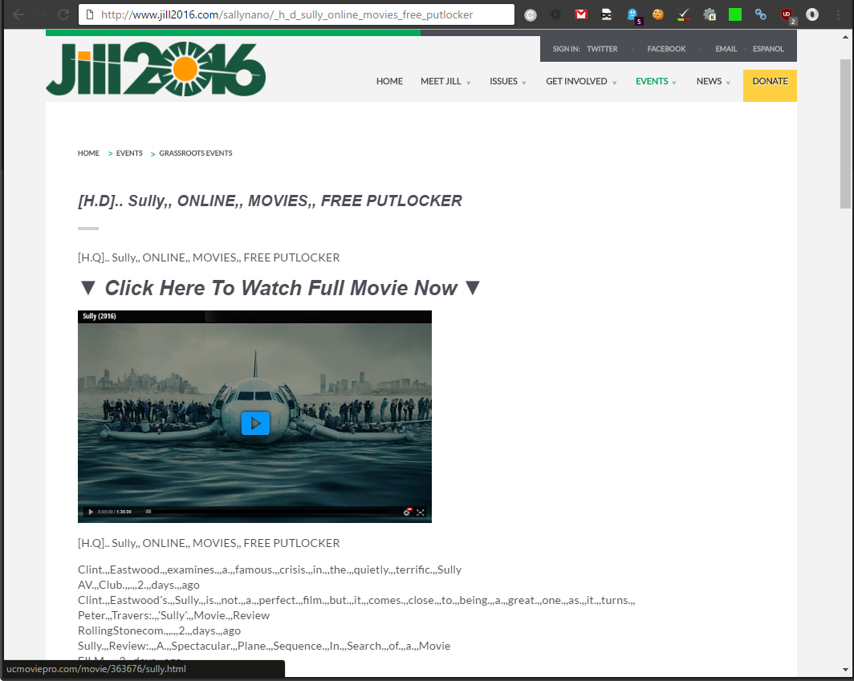
Task: Click the cookie extension icon
Action: click(x=658, y=14)
